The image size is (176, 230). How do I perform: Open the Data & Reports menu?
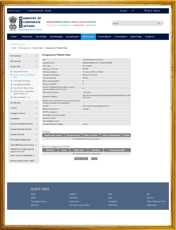pyautogui.click(x=104, y=37)
